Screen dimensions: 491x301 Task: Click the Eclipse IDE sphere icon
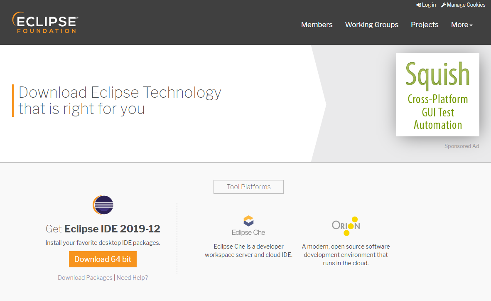[103, 205]
